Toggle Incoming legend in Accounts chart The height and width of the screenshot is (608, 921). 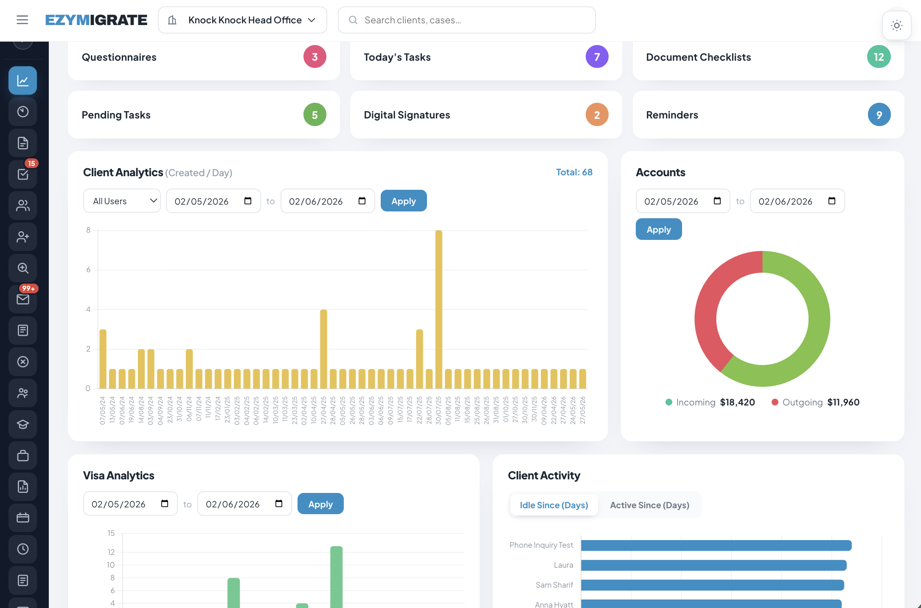click(x=710, y=402)
